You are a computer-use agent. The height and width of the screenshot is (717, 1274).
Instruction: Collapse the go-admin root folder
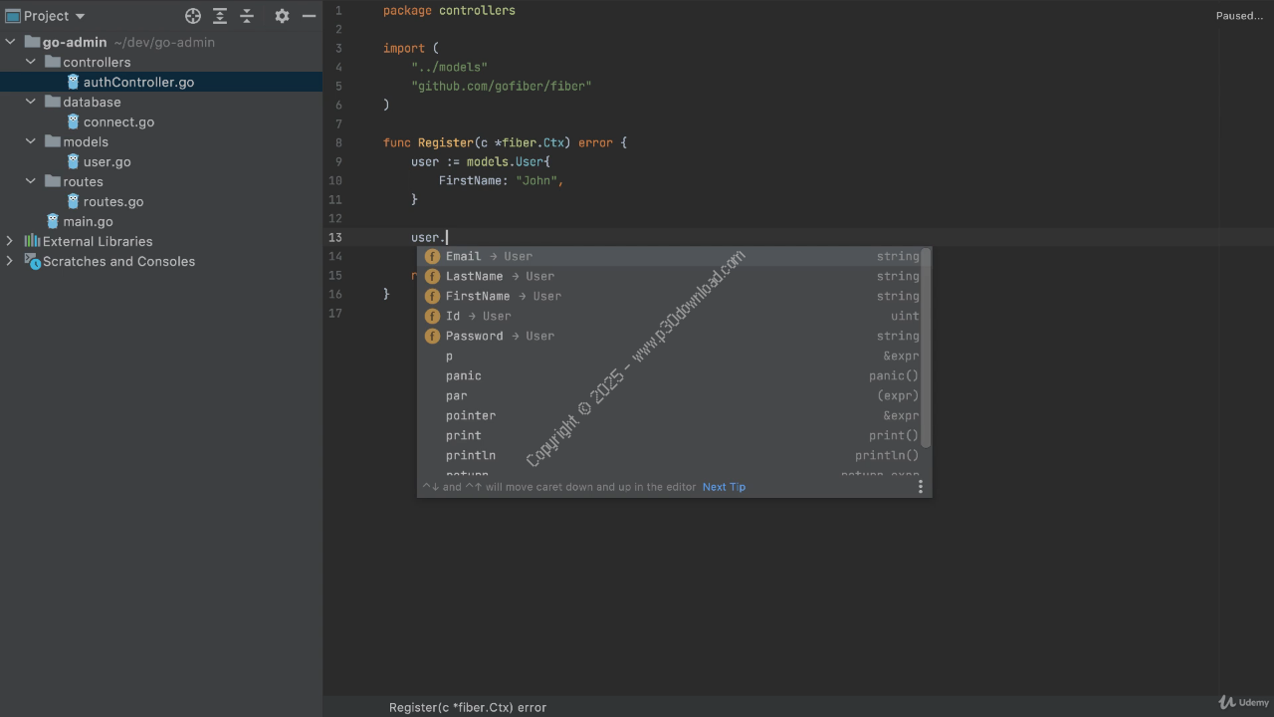click(x=11, y=42)
